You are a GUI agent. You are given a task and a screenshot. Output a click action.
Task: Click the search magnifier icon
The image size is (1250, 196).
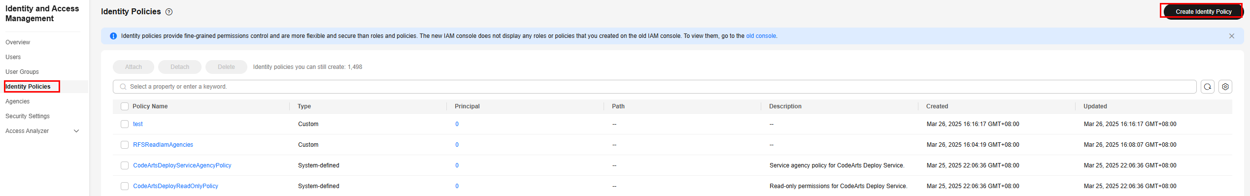click(x=123, y=87)
